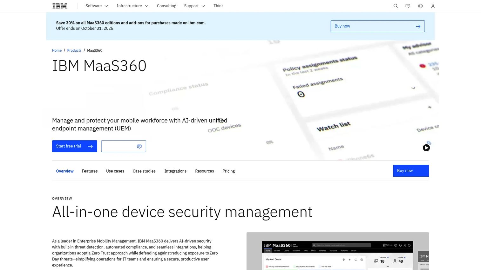Go to the Products breadcrumb link
481x270 pixels.
point(74,50)
